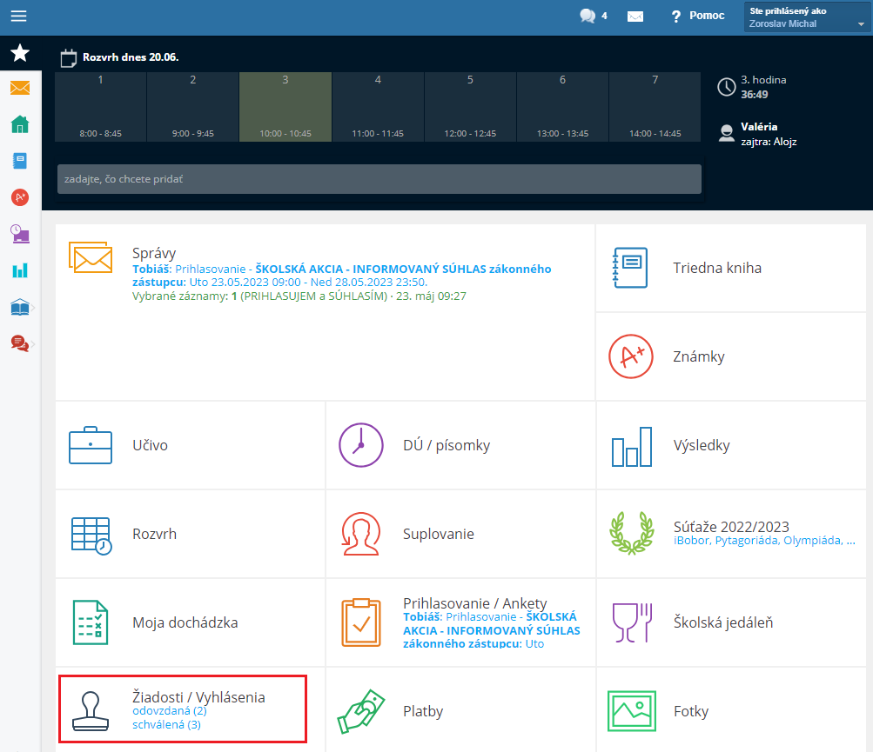Go to the green home icon in sidebar
The image size is (873, 752).
coord(20,124)
